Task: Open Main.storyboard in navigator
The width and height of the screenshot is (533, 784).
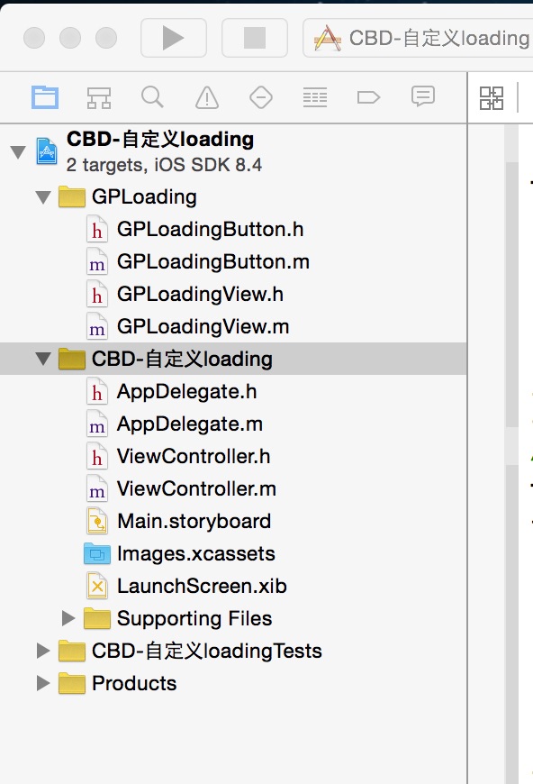Action: (194, 521)
